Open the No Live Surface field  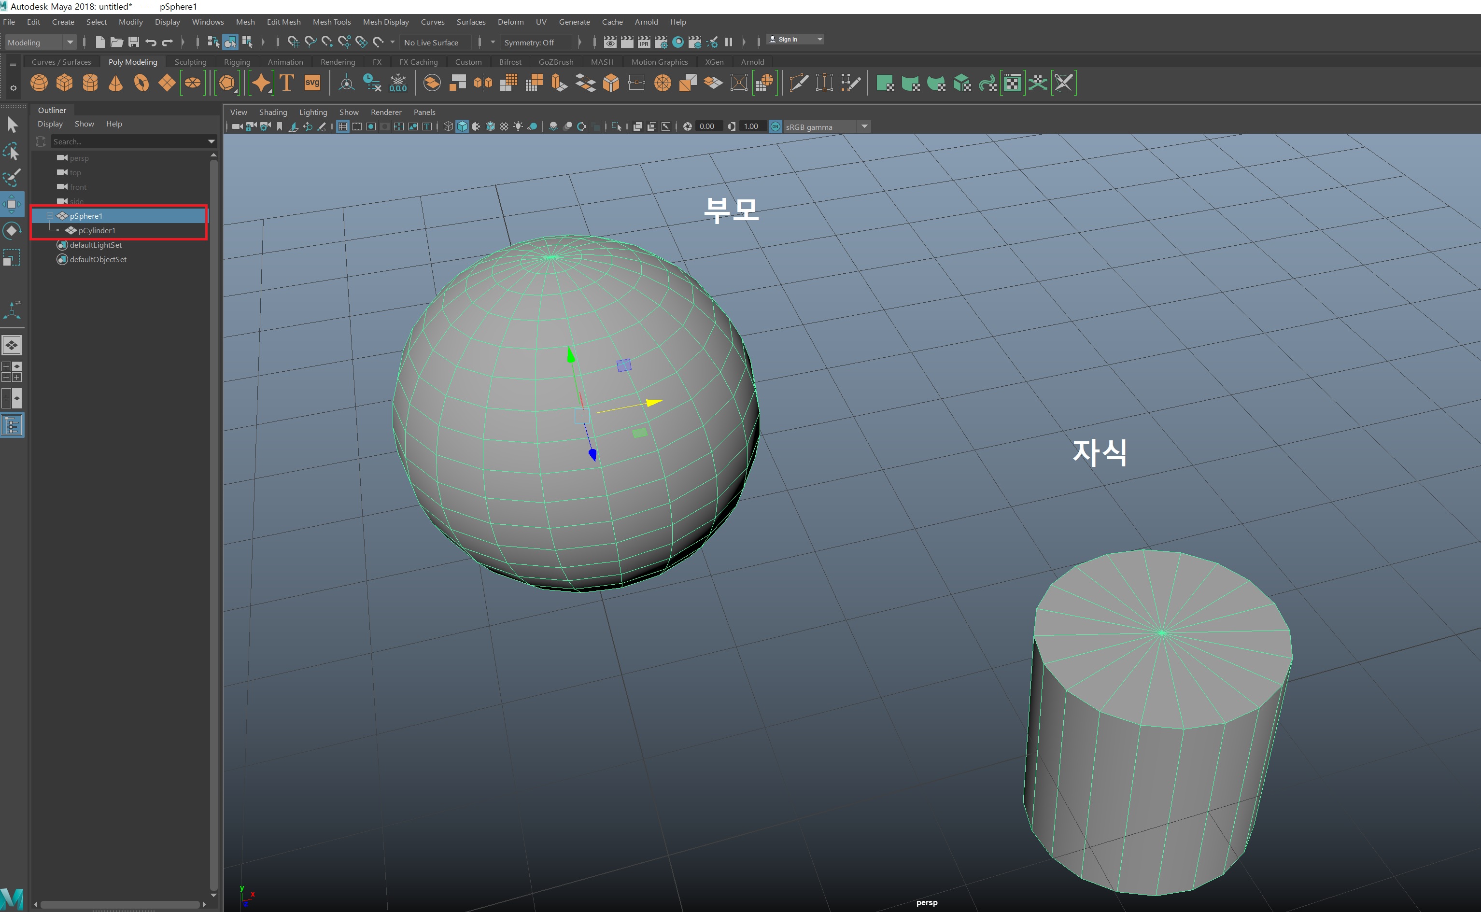point(436,42)
